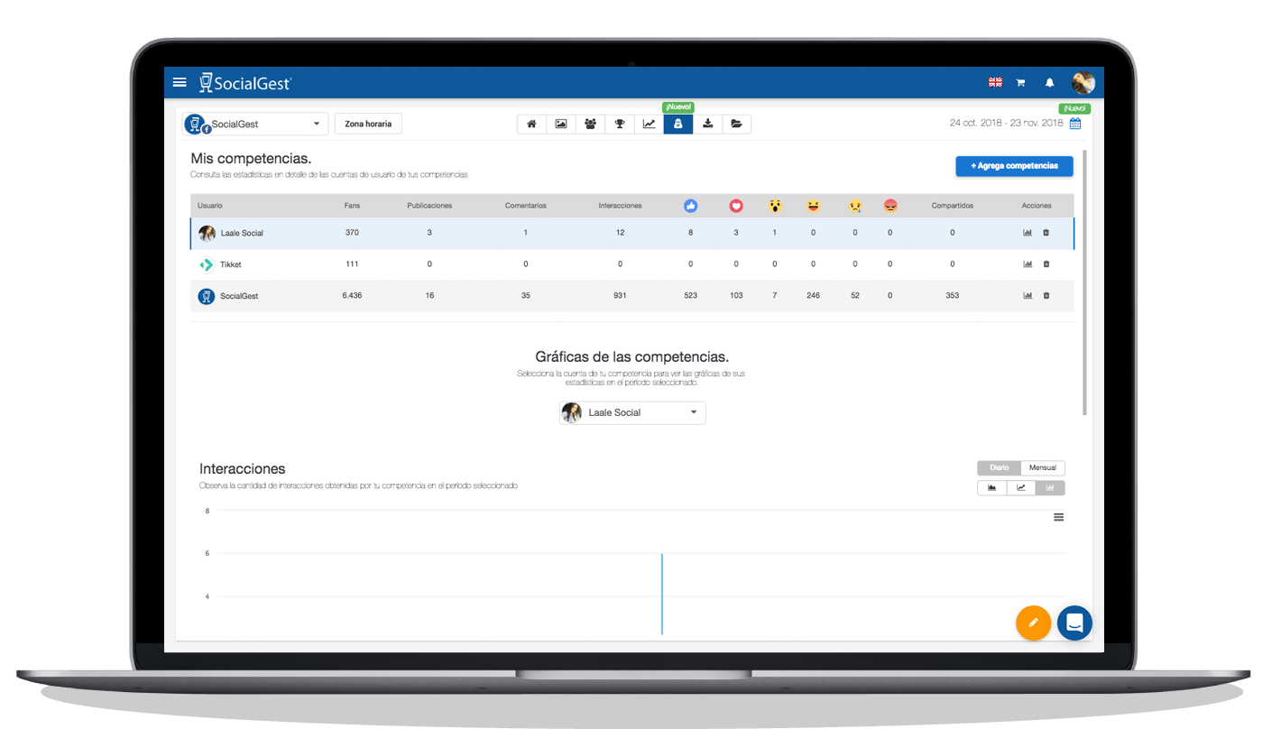This screenshot has width=1272, height=729.
Task: Click the Interacciones column header
Action: point(620,206)
